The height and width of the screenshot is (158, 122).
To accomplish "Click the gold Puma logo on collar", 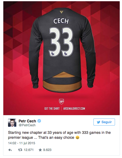I will [x=61, y=12].
